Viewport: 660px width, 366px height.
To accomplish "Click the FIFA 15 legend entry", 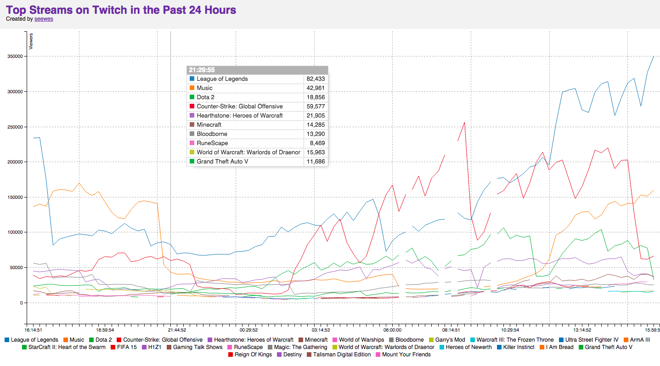I will pos(124,347).
